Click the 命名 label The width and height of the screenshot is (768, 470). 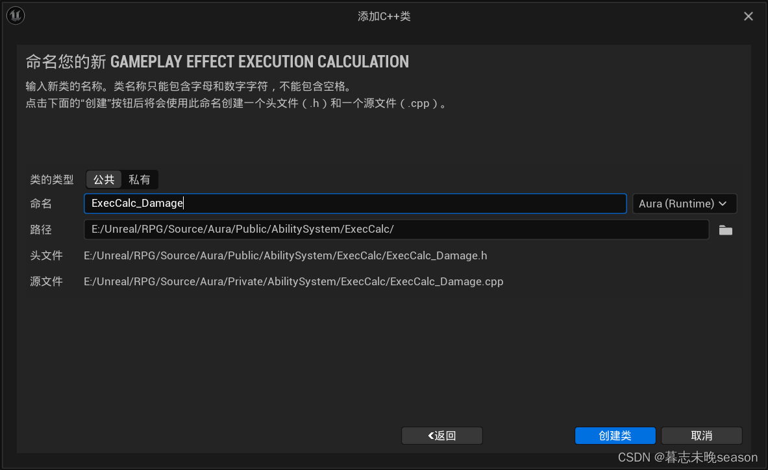40,203
